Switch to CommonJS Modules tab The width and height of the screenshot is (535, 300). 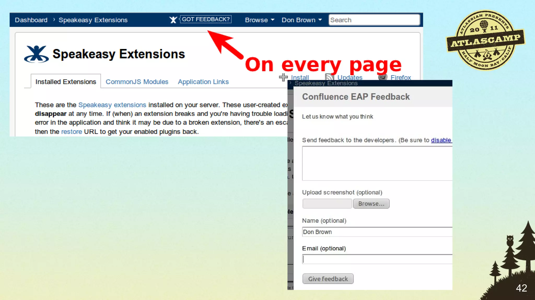(x=137, y=82)
